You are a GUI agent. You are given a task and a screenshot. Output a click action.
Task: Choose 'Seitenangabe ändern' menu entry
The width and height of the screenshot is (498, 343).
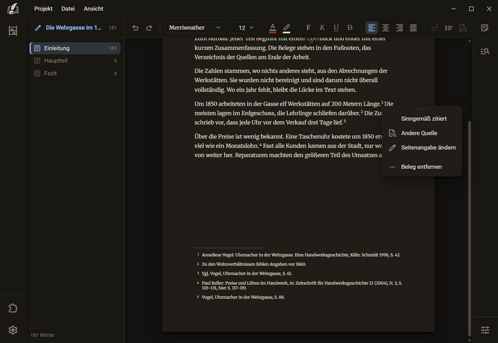[x=421, y=148]
